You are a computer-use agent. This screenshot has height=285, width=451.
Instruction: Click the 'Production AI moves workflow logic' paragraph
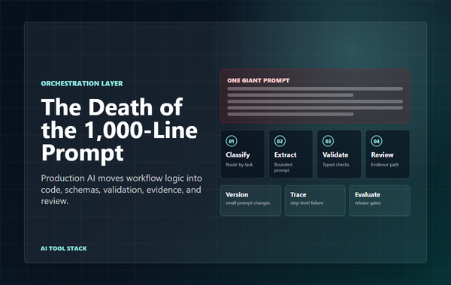pyautogui.click(x=122, y=190)
